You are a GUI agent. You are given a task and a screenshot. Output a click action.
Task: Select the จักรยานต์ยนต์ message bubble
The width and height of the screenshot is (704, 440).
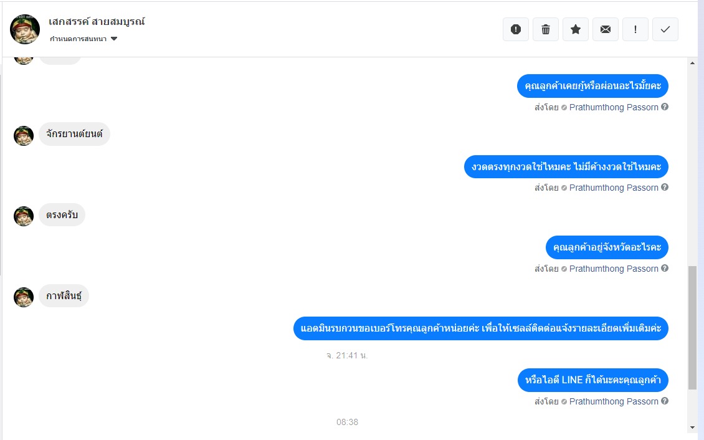[x=74, y=134]
